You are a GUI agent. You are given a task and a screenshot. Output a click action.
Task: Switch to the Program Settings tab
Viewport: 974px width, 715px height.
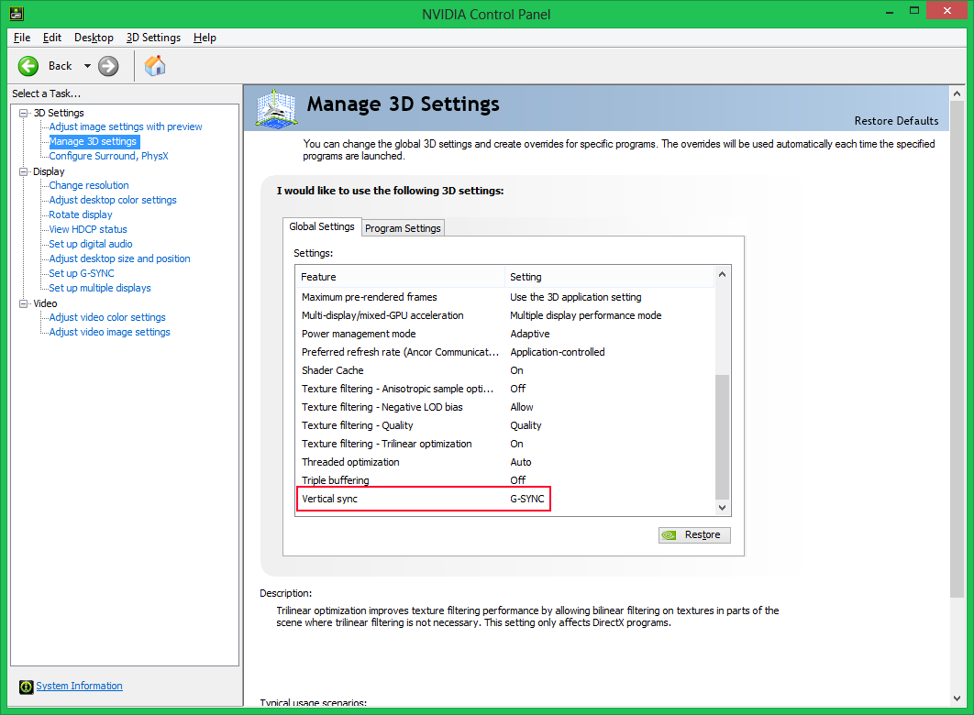click(x=403, y=227)
